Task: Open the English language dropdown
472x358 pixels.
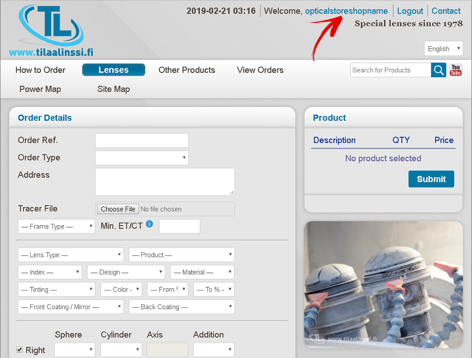Action: [443, 49]
